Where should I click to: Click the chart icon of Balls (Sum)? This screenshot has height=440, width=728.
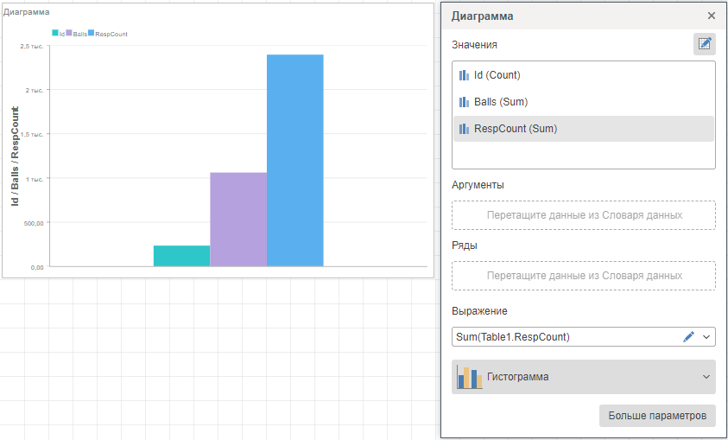coord(464,102)
